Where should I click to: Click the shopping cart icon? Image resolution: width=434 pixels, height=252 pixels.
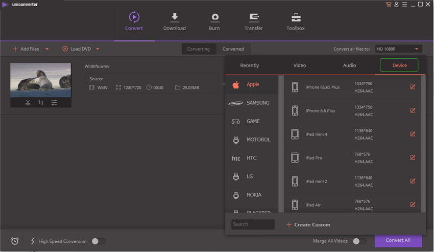click(389, 5)
